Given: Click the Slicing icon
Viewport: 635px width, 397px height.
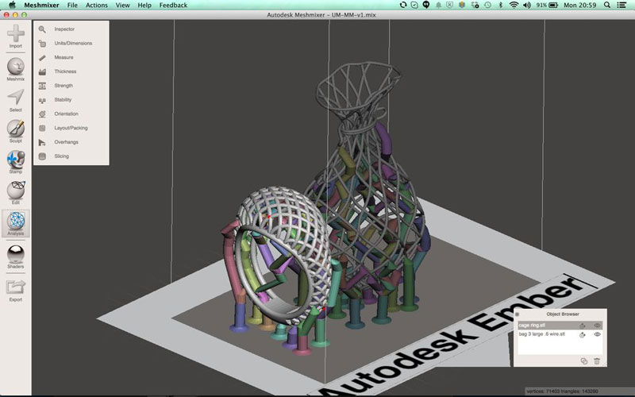Looking at the screenshot, I should [42, 156].
